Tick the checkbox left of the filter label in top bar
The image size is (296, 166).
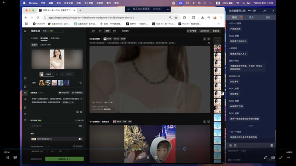click(x=121, y=31)
